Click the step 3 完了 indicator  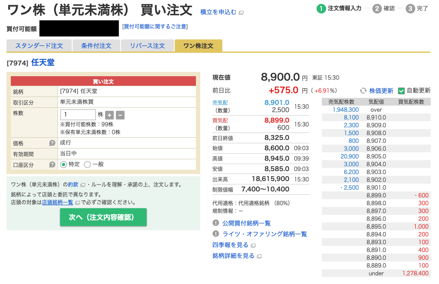(x=417, y=8)
